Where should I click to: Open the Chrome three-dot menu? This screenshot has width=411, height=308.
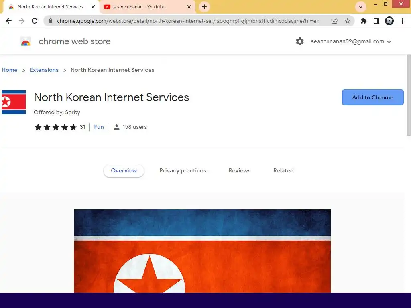[402, 21]
